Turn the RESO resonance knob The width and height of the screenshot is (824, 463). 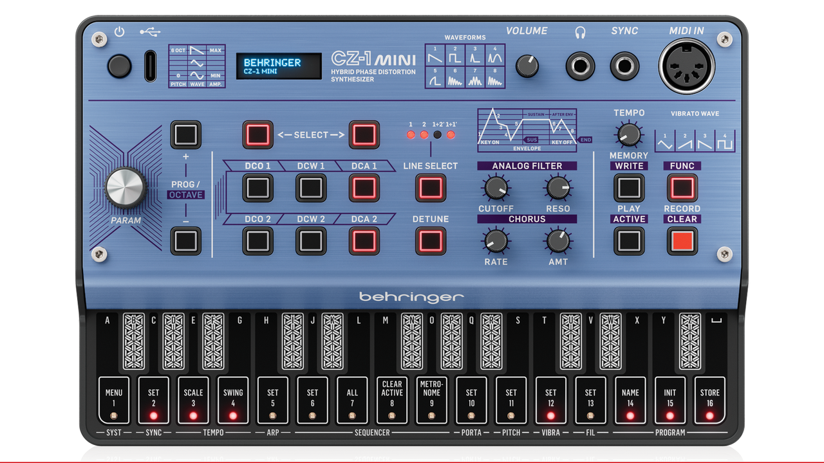[558, 188]
